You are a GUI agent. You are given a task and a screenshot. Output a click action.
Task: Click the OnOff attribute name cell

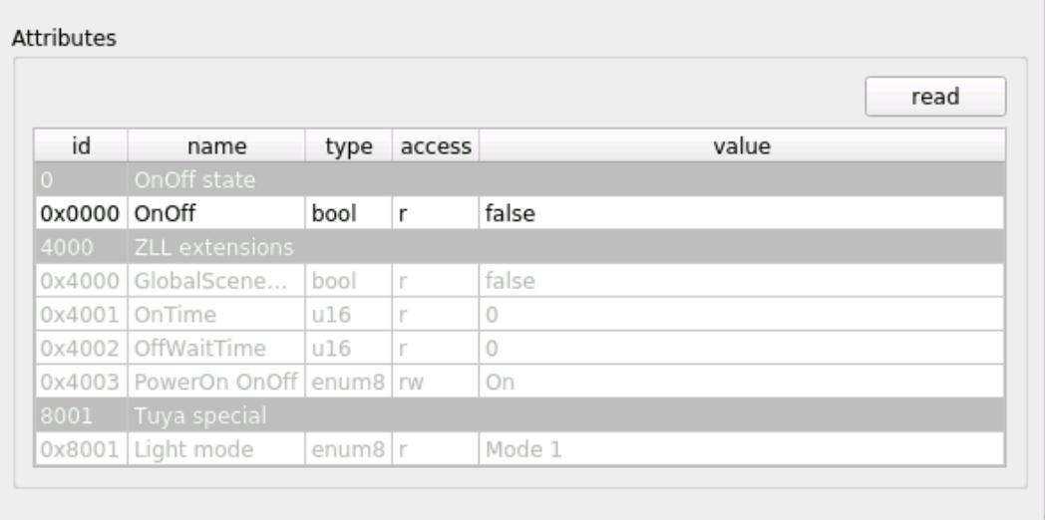coord(216,214)
